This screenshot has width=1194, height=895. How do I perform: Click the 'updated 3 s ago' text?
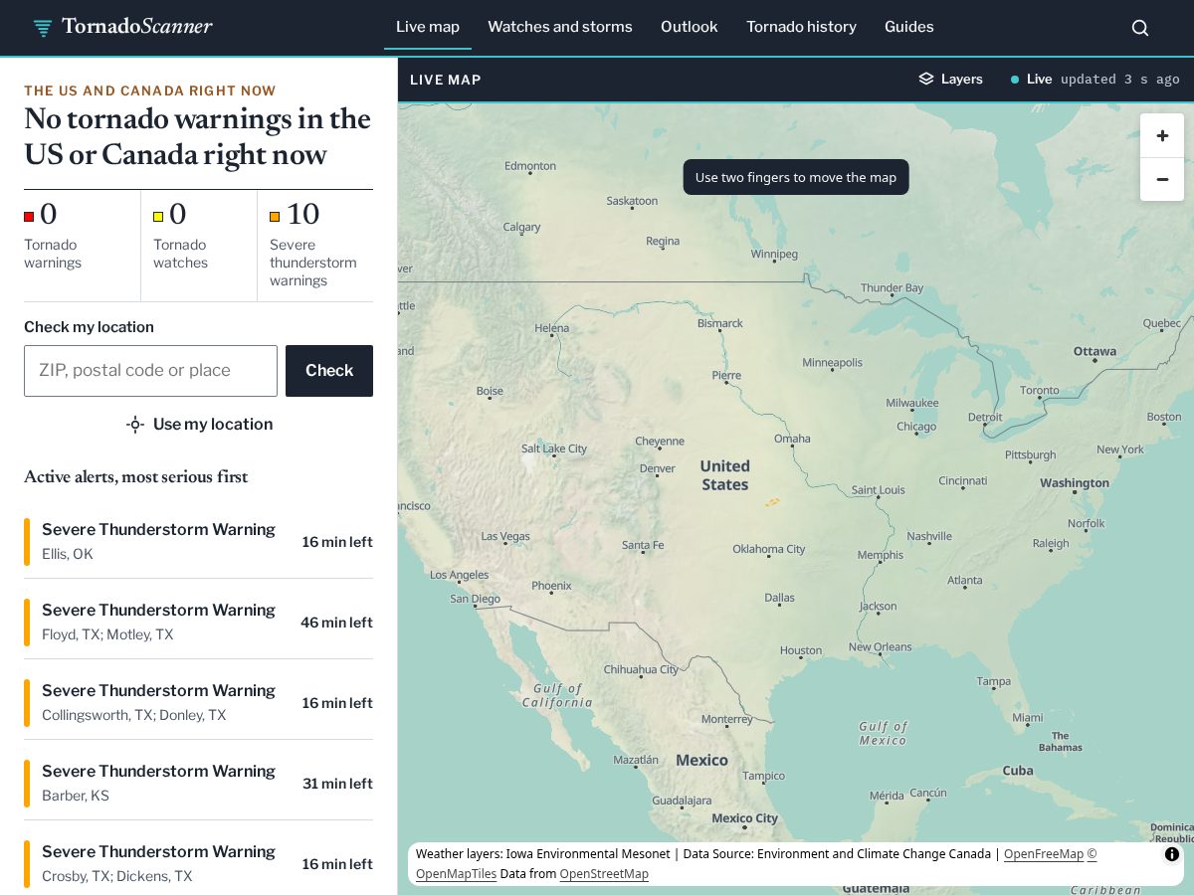1119,80
